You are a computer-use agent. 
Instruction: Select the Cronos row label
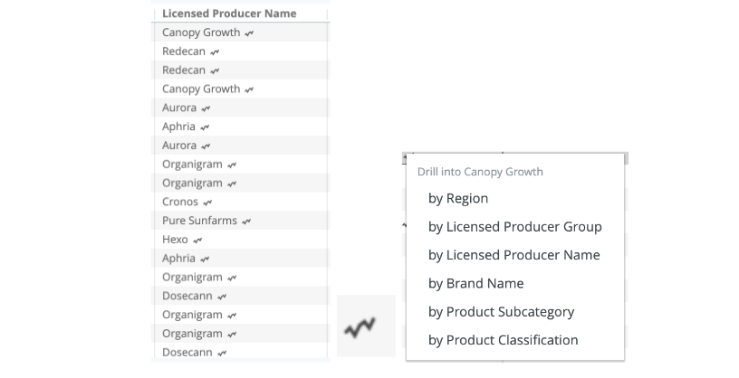(180, 203)
